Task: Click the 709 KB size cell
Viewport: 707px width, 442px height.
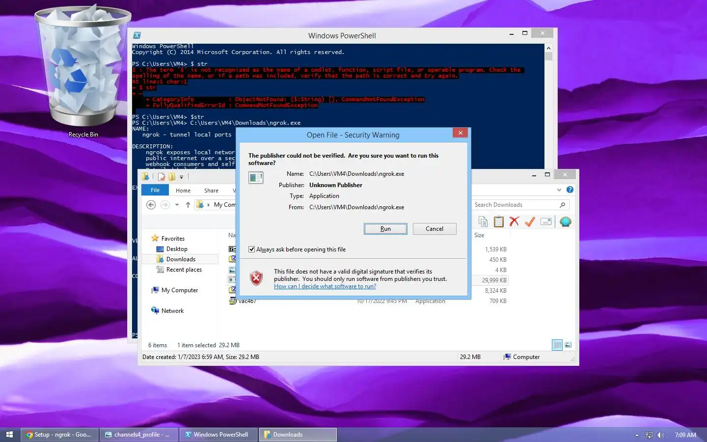Action: point(498,301)
